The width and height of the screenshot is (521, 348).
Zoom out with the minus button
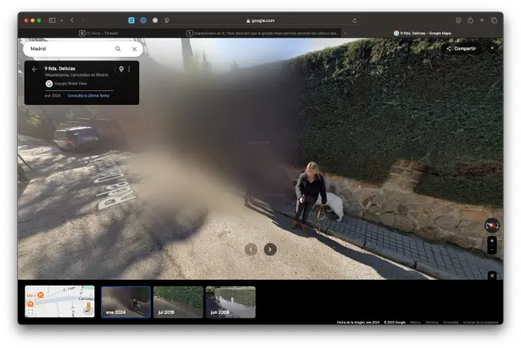492,250
